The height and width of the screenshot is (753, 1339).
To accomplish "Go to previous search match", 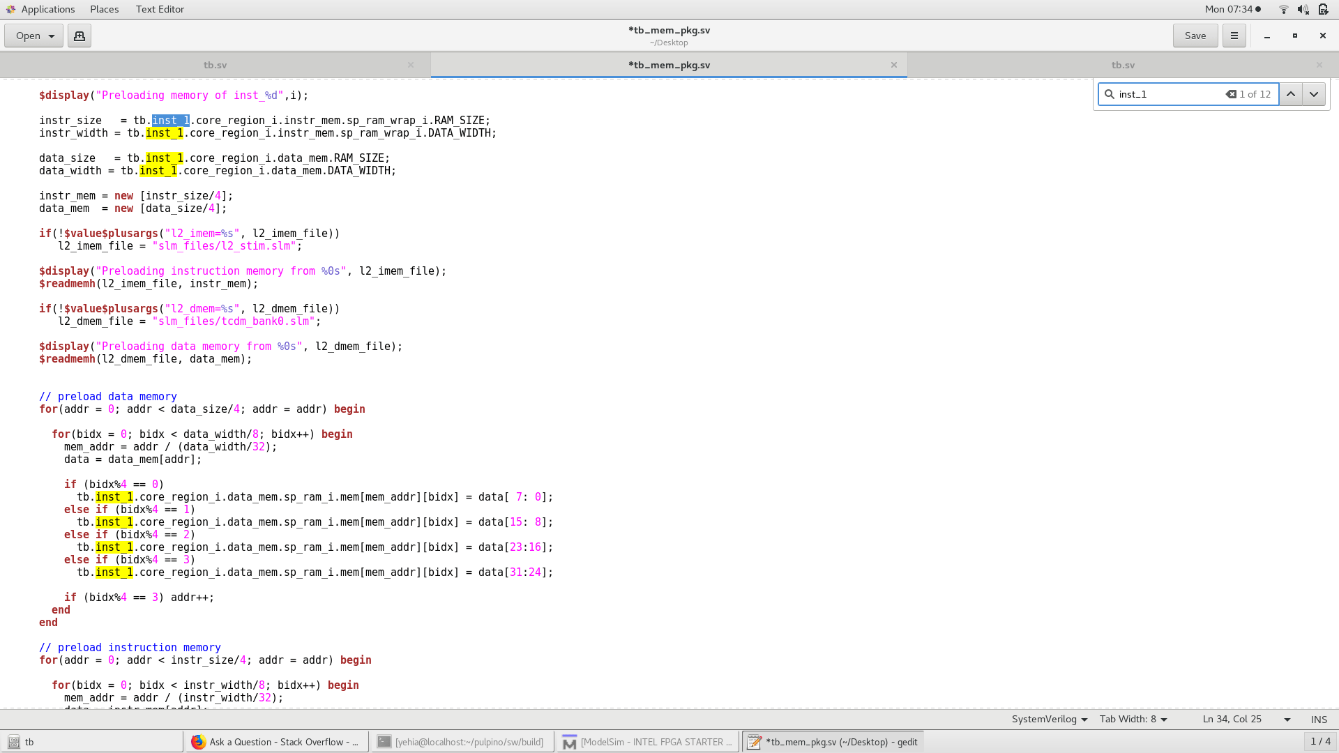I will (1291, 94).
